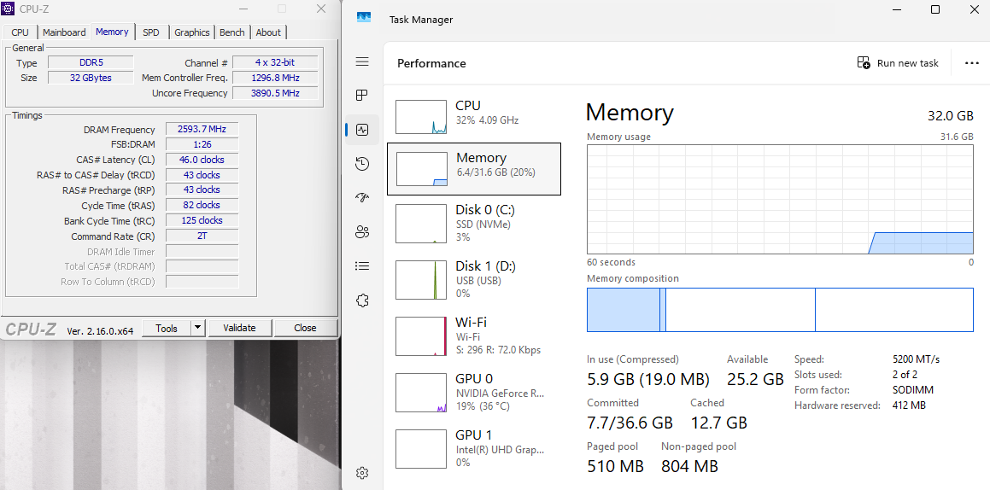This screenshot has height=490, width=990.
Task: Switch to the SPD tab in CPU-Z
Action: tap(151, 32)
